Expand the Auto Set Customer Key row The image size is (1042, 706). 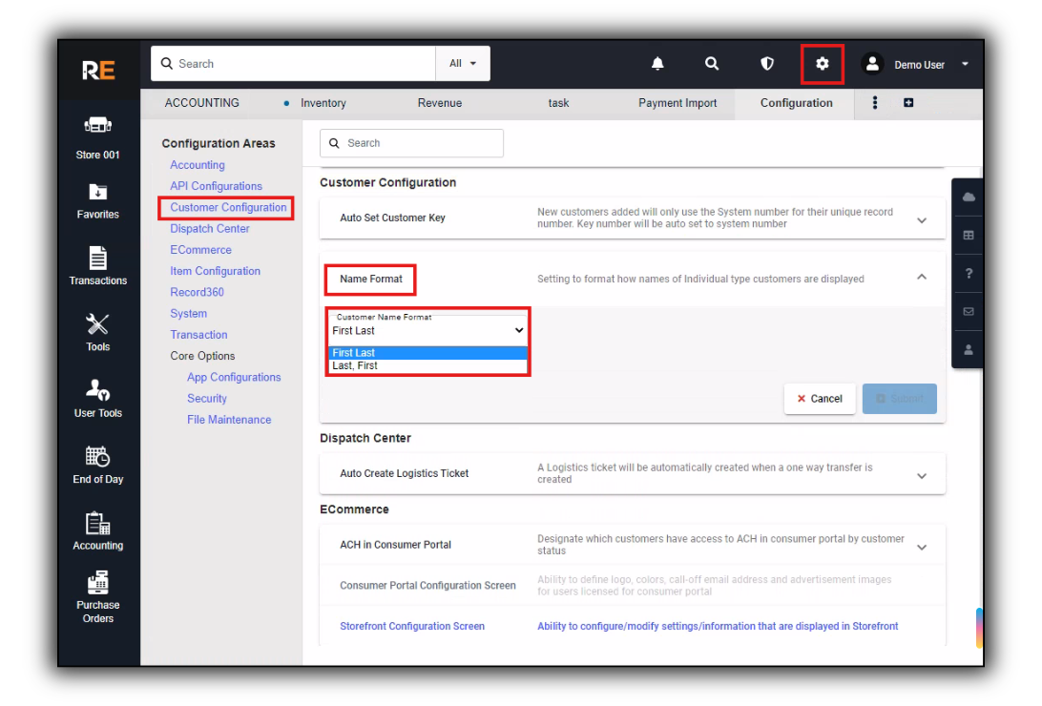tap(921, 220)
